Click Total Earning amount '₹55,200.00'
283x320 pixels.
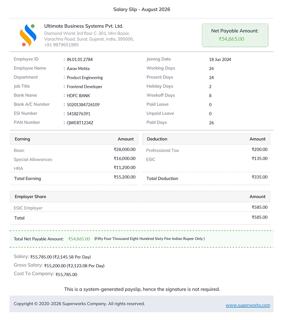point(125,177)
